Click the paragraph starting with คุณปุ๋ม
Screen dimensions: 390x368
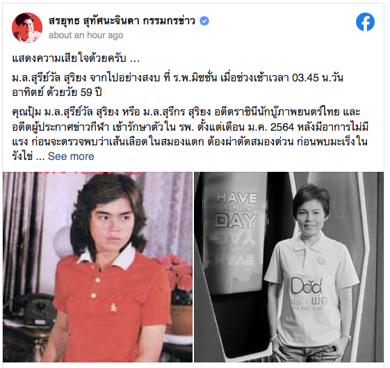(x=190, y=134)
